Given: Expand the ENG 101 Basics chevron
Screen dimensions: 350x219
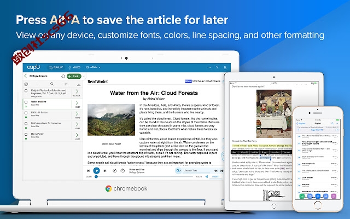Looking at the screenshot, I should (x=77, y=113).
